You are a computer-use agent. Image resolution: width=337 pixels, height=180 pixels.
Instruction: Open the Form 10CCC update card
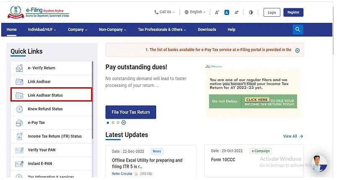[254, 161]
